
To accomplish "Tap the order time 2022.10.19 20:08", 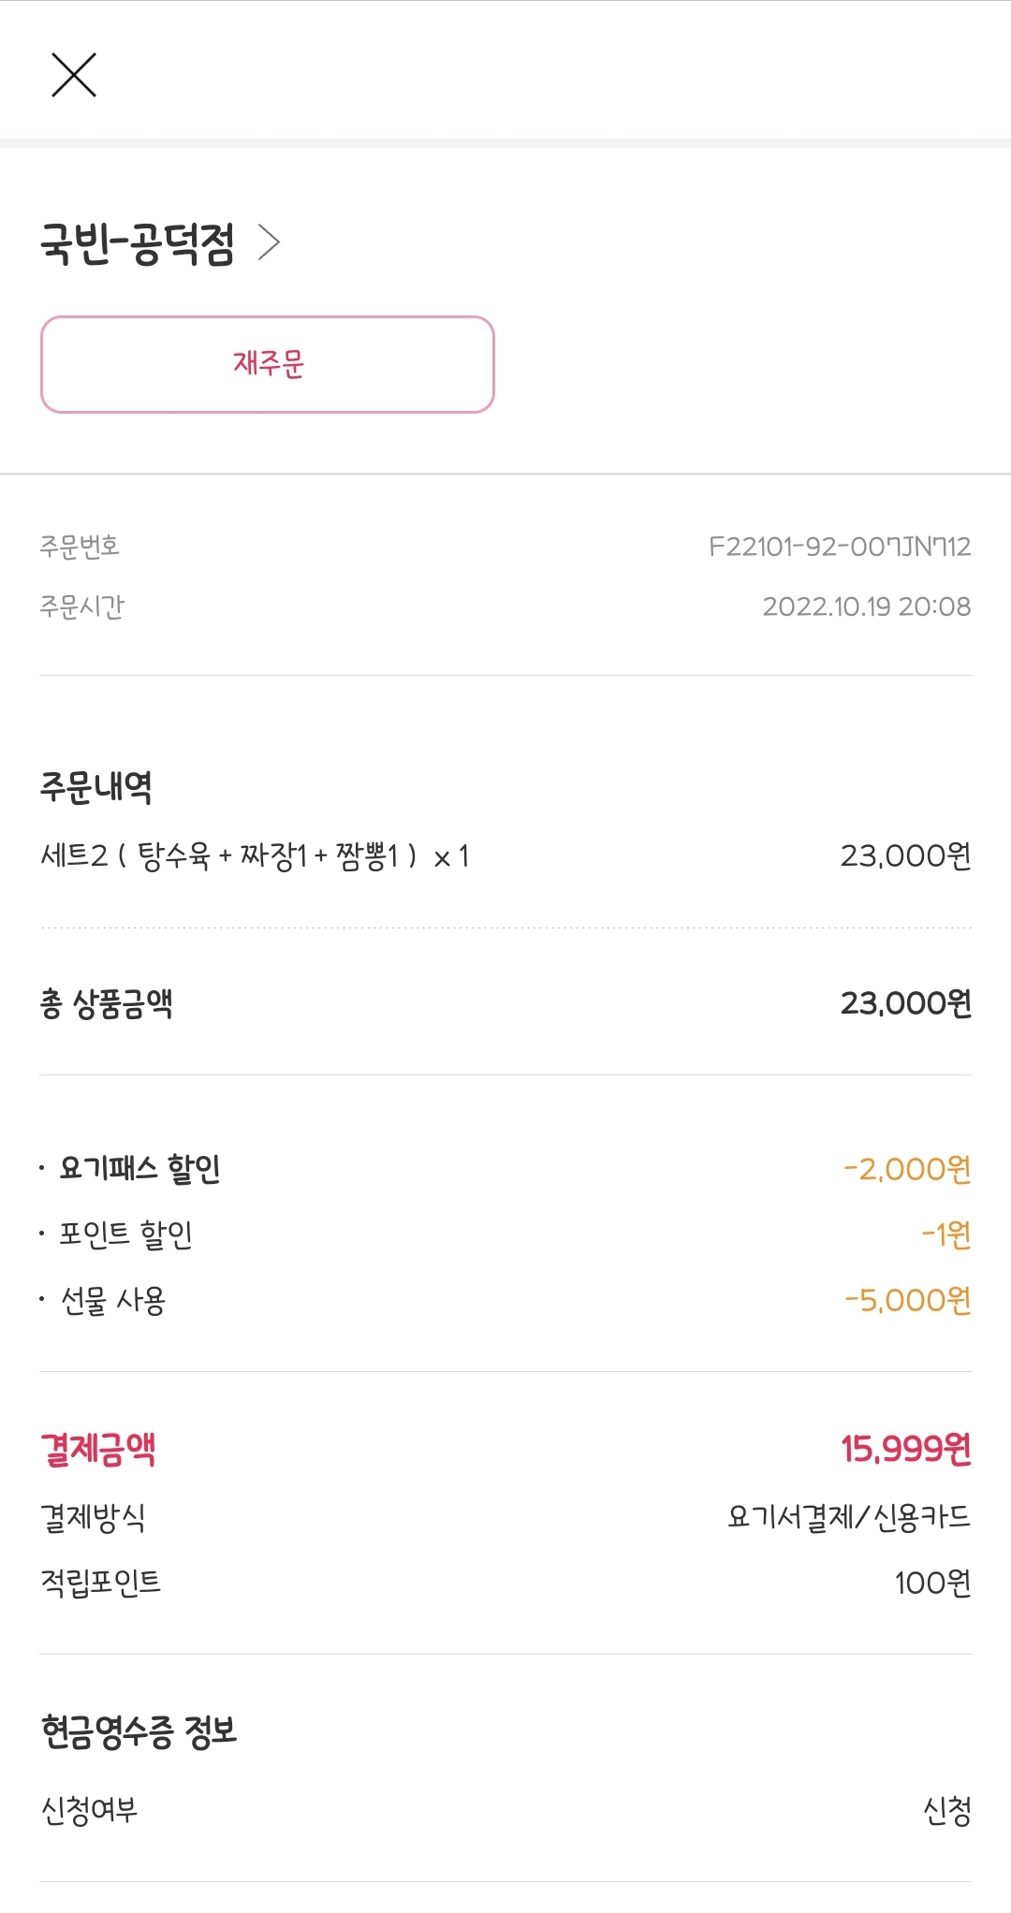I will 866,606.
